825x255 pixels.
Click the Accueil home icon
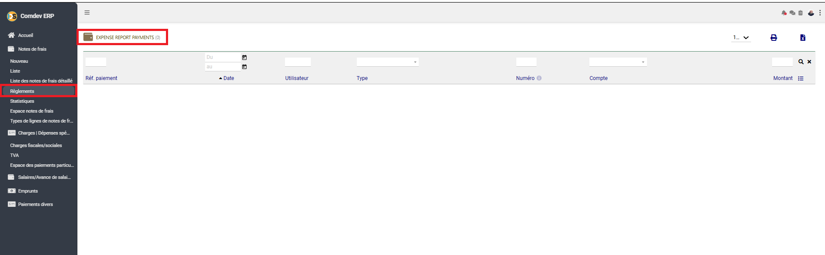tap(11, 35)
